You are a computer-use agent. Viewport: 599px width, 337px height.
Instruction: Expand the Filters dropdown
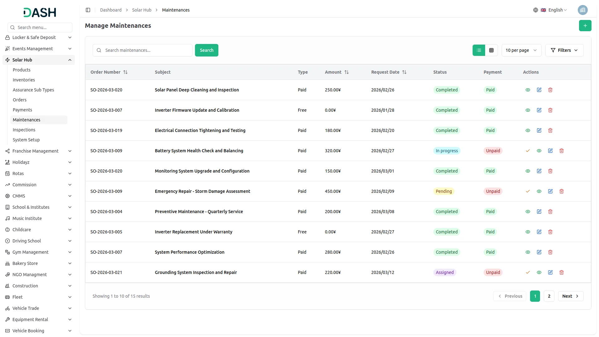(x=564, y=50)
